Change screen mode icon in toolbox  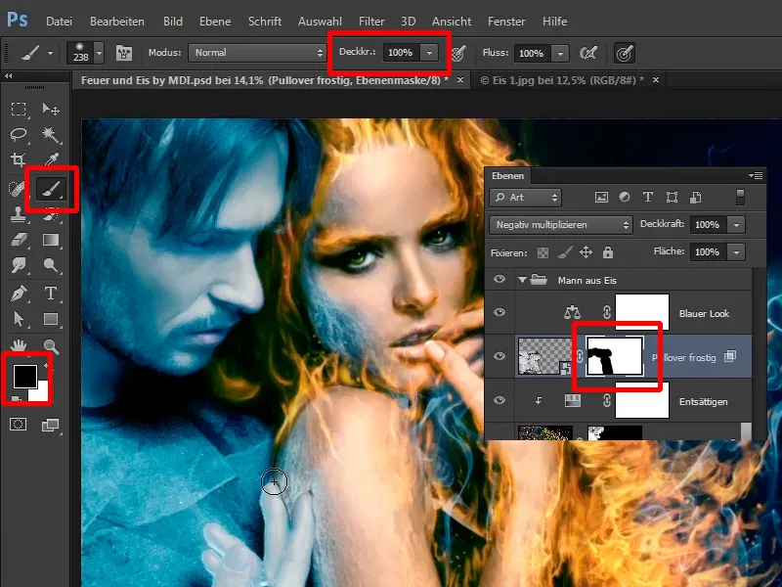[x=51, y=425]
